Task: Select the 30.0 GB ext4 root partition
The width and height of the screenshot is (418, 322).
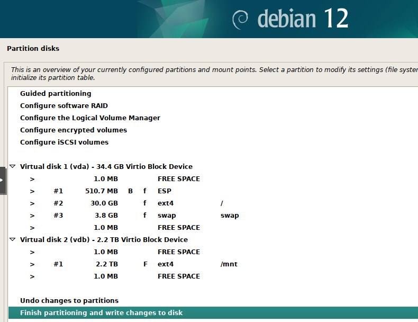Action: (x=213, y=203)
